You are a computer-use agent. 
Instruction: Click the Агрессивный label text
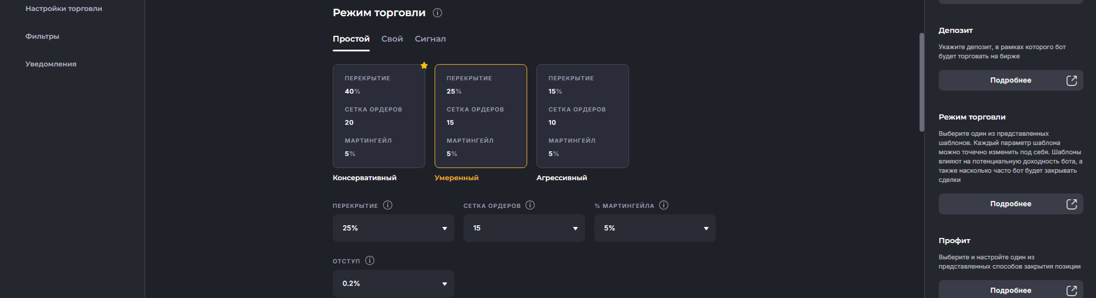pos(562,178)
